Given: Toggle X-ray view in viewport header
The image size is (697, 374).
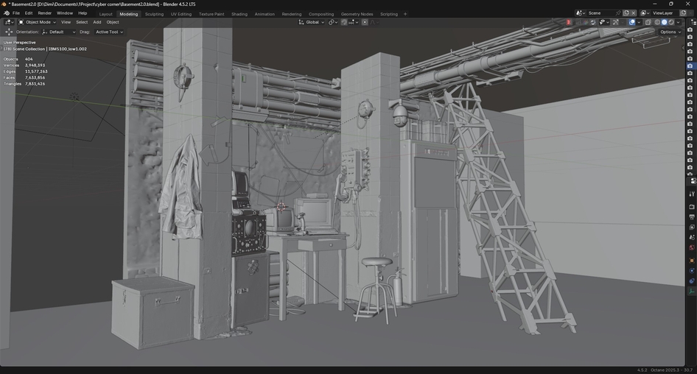Looking at the screenshot, I should pyautogui.click(x=648, y=22).
